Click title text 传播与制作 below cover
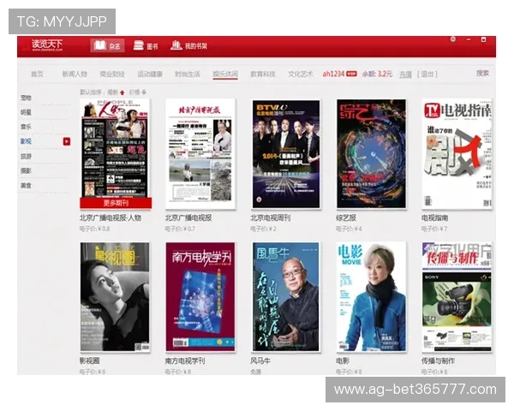This screenshot has width=514, height=411. [x=438, y=360]
